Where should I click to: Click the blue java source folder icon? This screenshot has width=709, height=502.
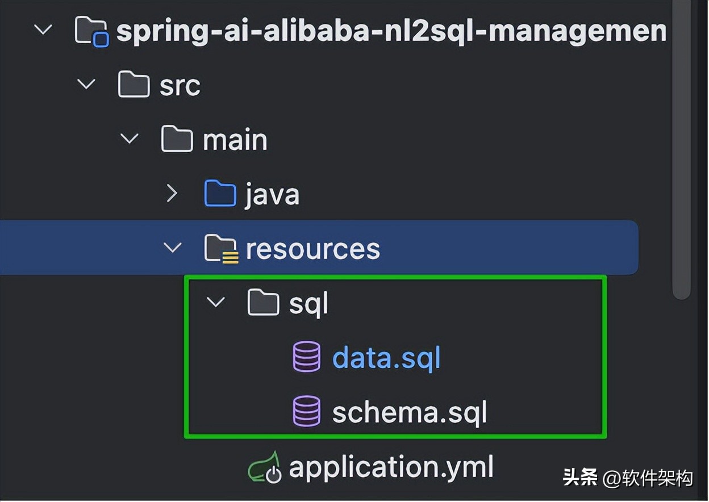[220, 194]
